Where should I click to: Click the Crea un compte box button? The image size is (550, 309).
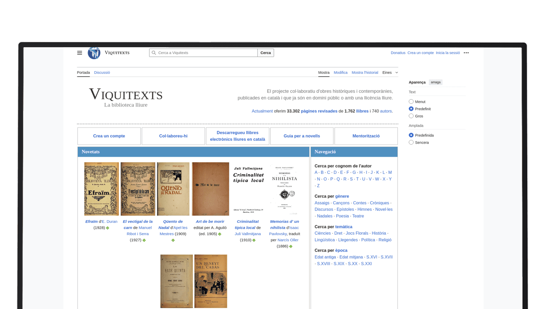tap(109, 136)
